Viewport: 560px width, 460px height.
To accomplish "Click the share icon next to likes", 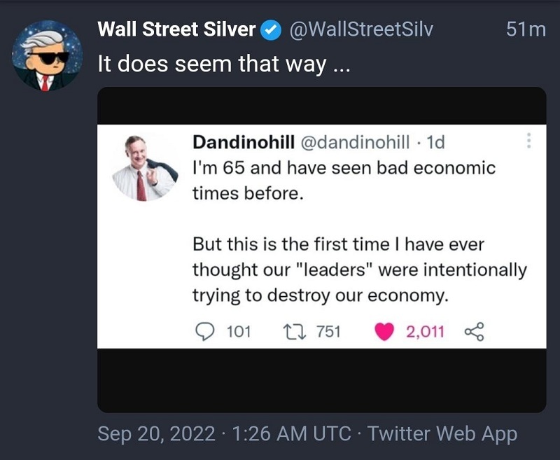I will tap(475, 331).
